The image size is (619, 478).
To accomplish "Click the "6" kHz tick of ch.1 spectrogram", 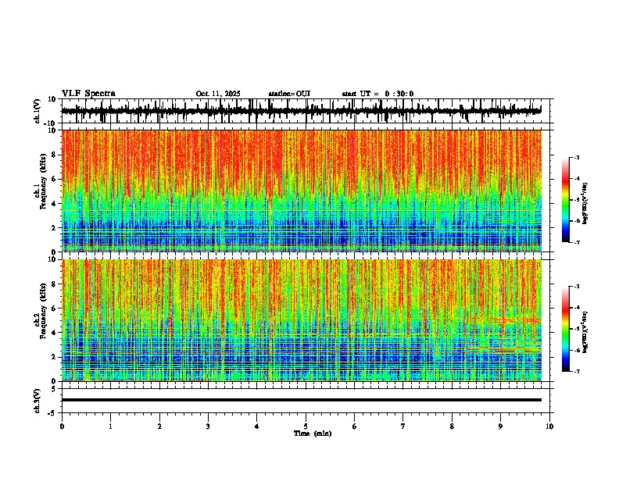I will [x=54, y=179].
